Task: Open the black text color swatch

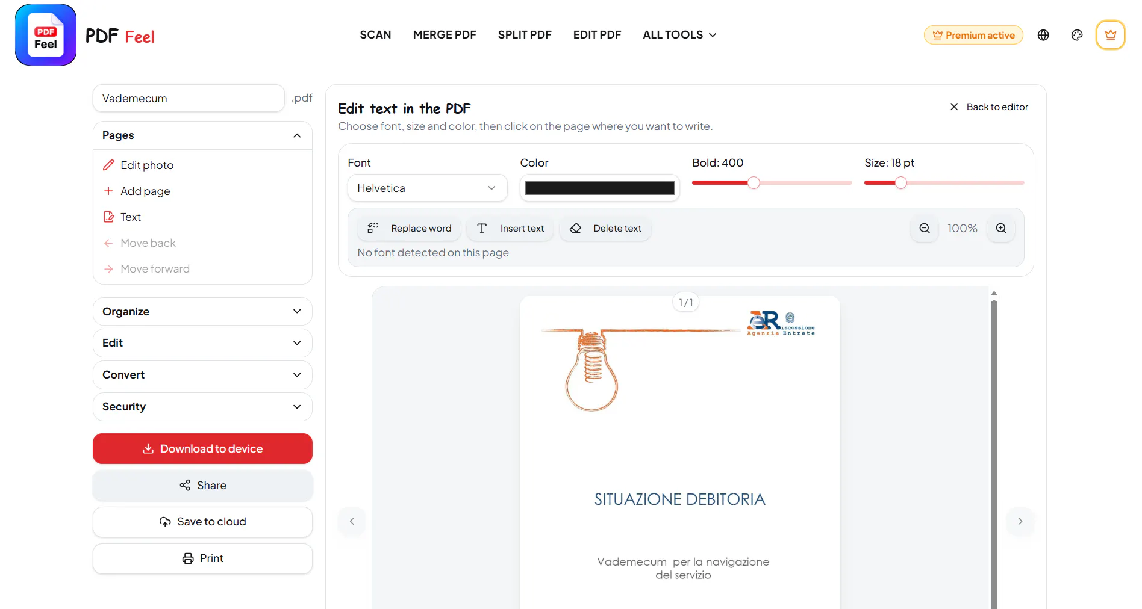Action: coord(600,188)
